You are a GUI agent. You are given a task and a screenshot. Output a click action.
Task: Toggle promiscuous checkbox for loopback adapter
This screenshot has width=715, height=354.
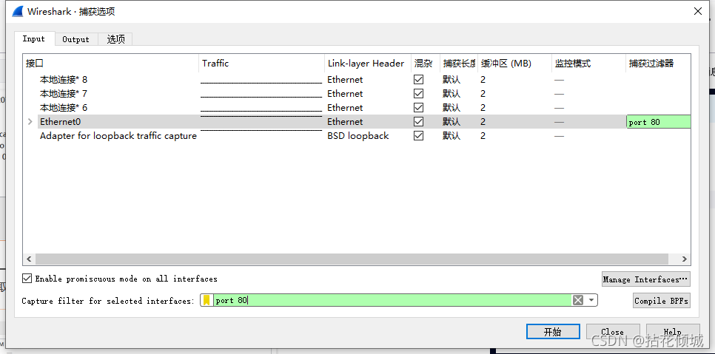coord(418,136)
